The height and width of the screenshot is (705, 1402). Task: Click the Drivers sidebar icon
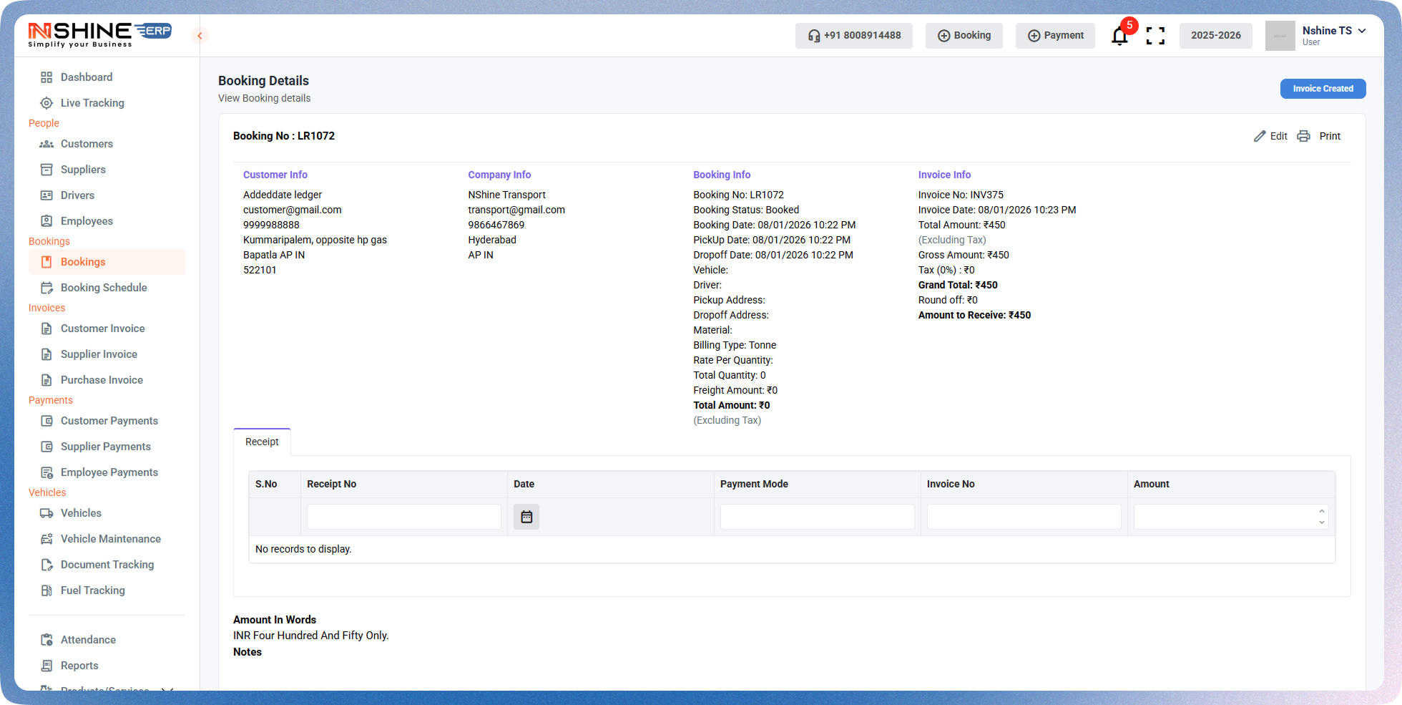pyautogui.click(x=46, y=195)
